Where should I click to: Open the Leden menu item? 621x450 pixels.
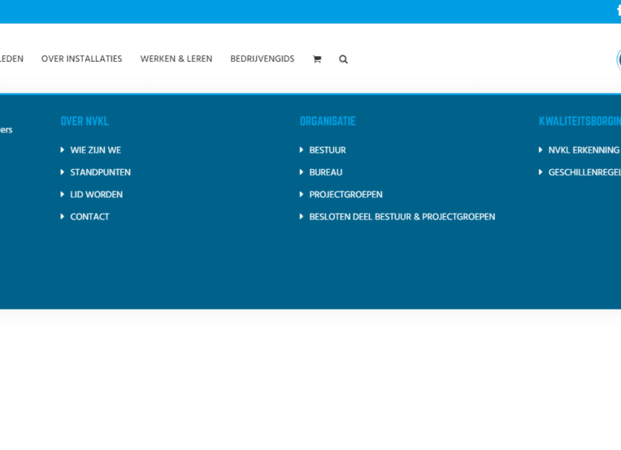[11, 59]
